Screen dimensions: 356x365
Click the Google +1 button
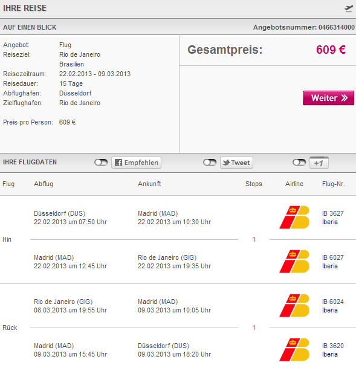click(319, 163)
